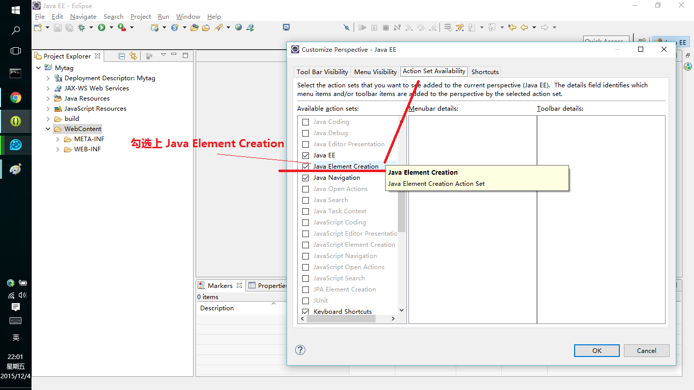694x390 pixels.
Task: Click the paint palette app on taskbar
Action: coord(16,169)
